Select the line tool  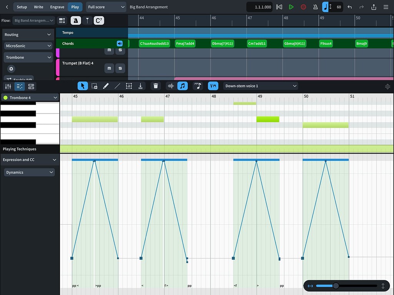(117, 86)
